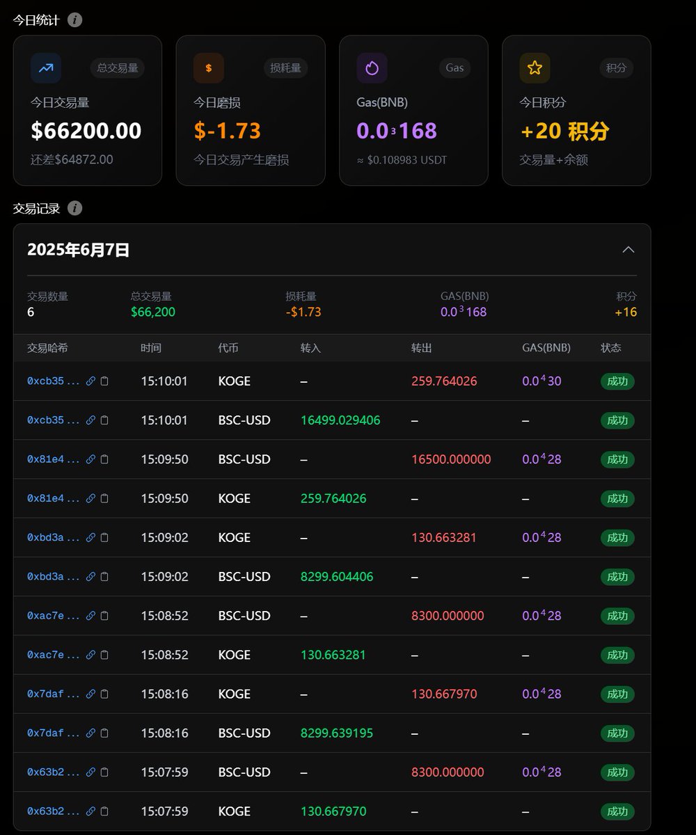Click the 转出 column header

pos(421,348)
